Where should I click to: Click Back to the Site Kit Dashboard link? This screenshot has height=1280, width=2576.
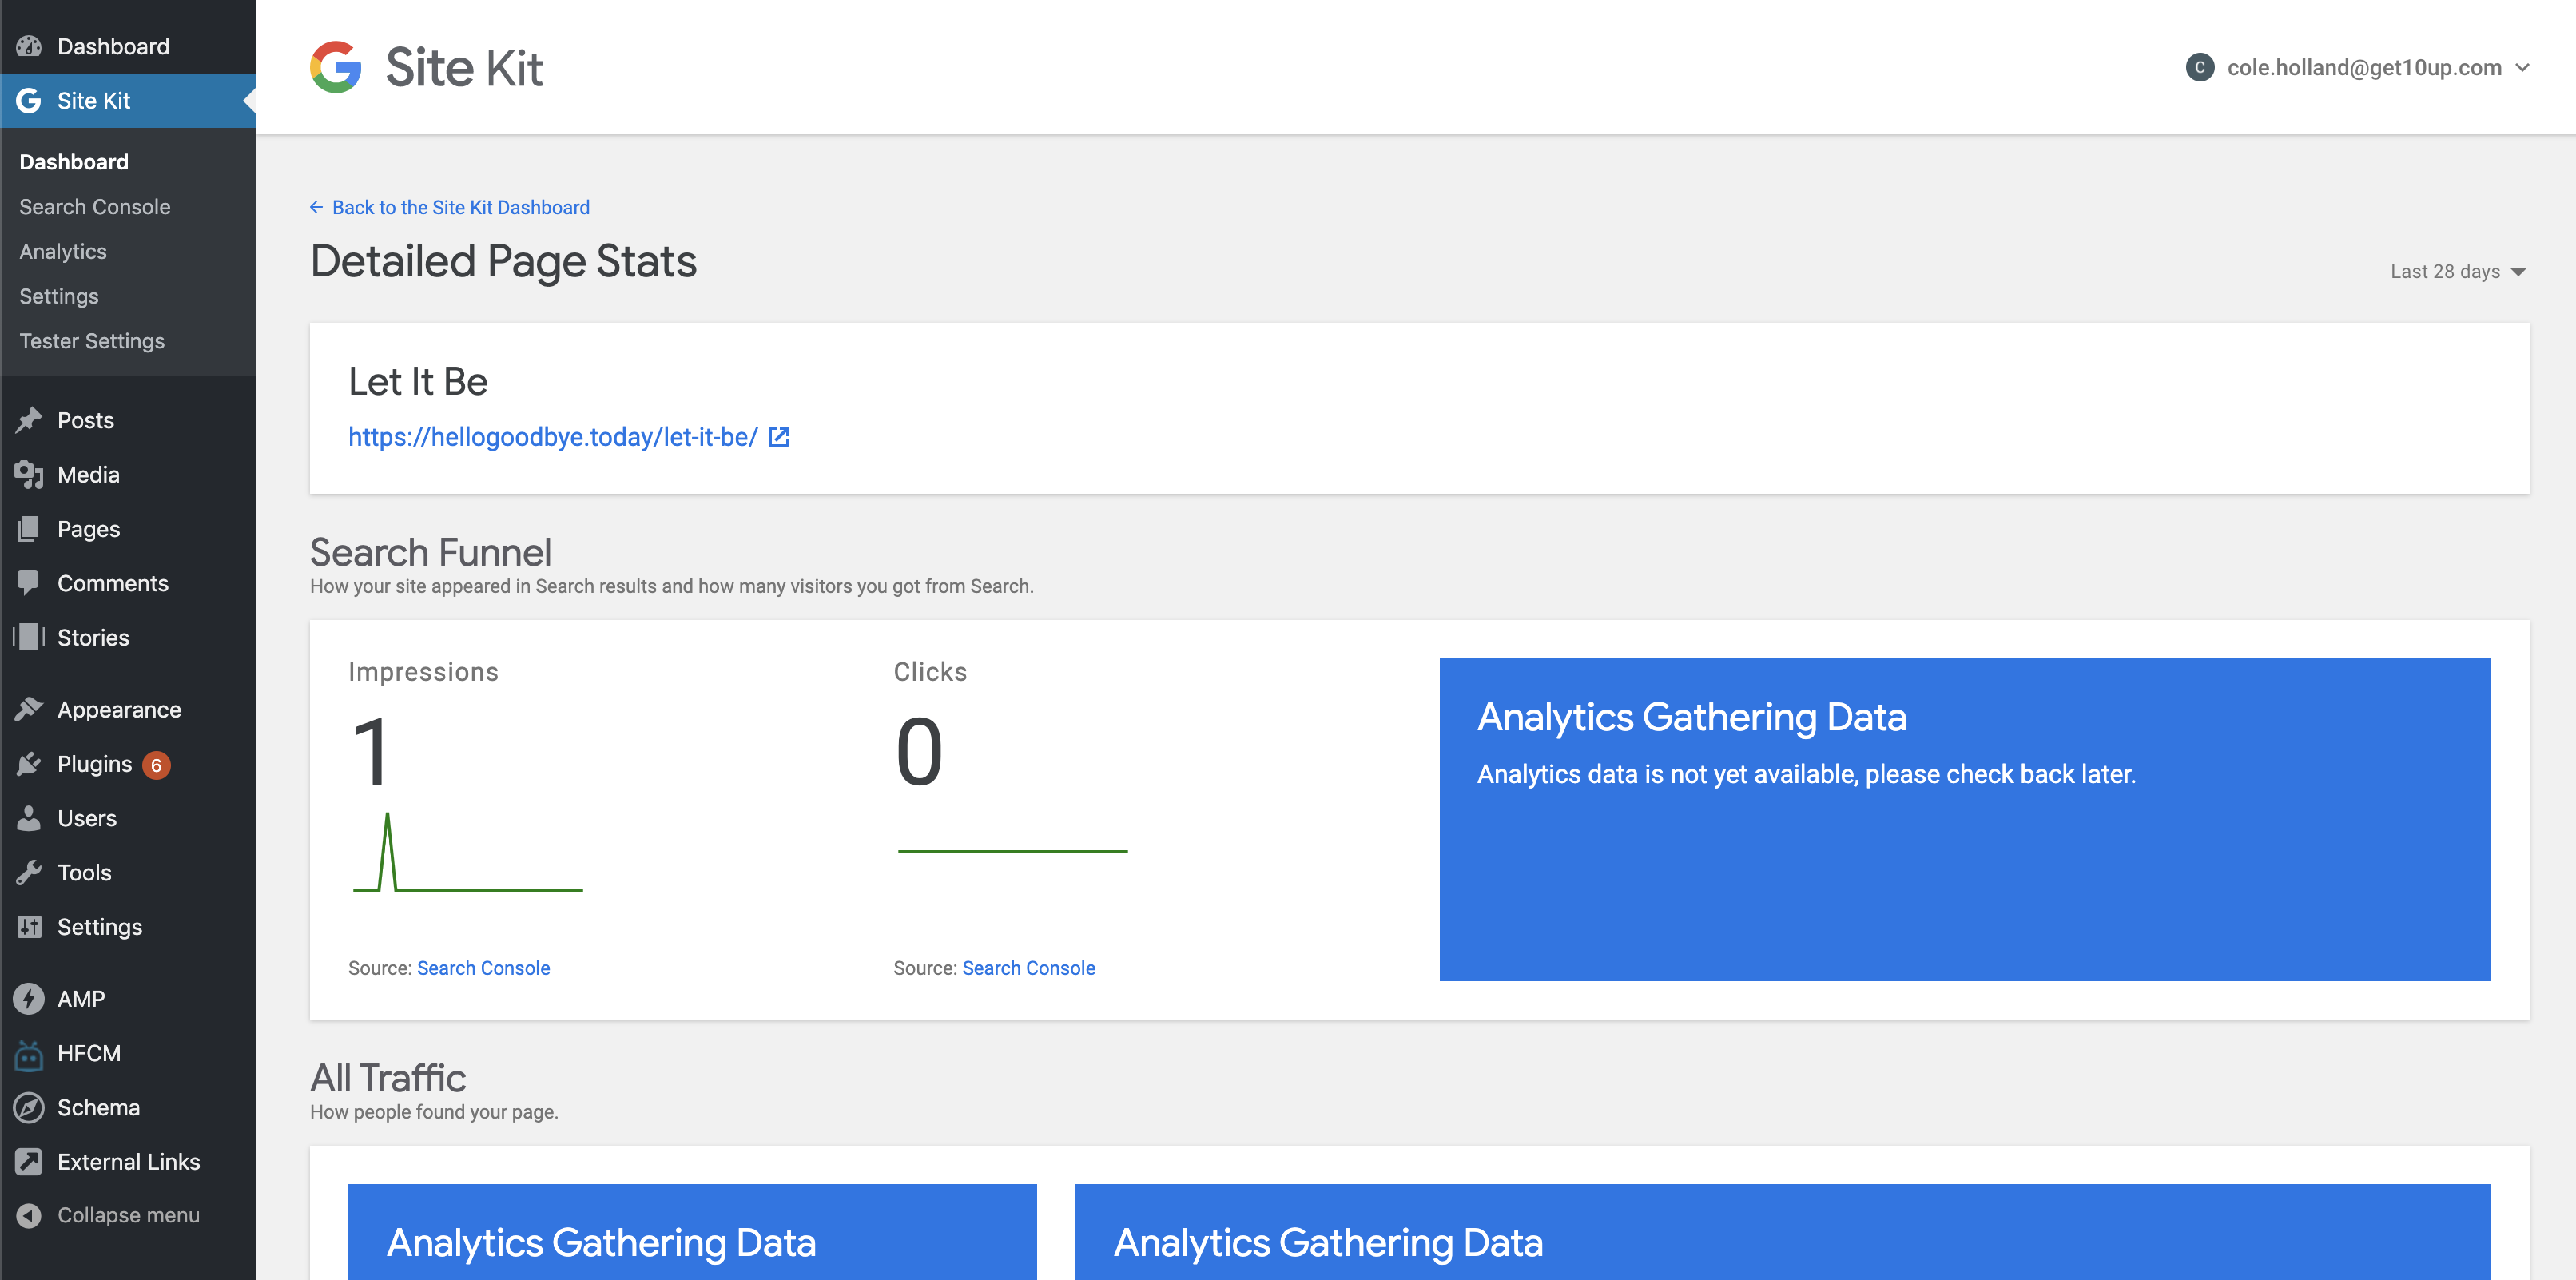(460, 207)
